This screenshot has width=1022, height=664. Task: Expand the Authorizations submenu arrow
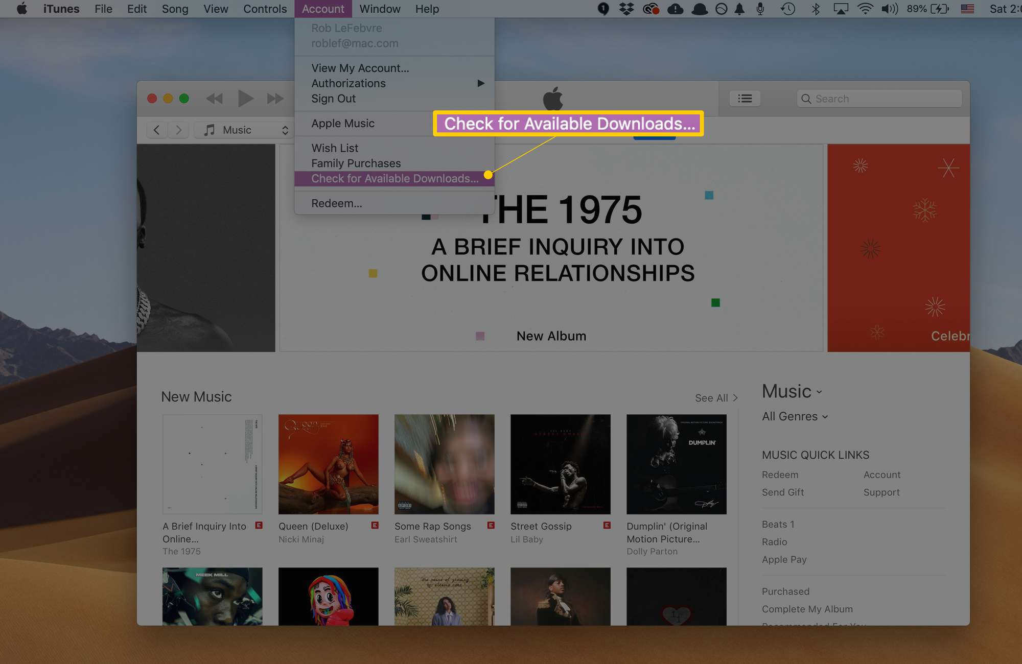[x=480, y=83]
